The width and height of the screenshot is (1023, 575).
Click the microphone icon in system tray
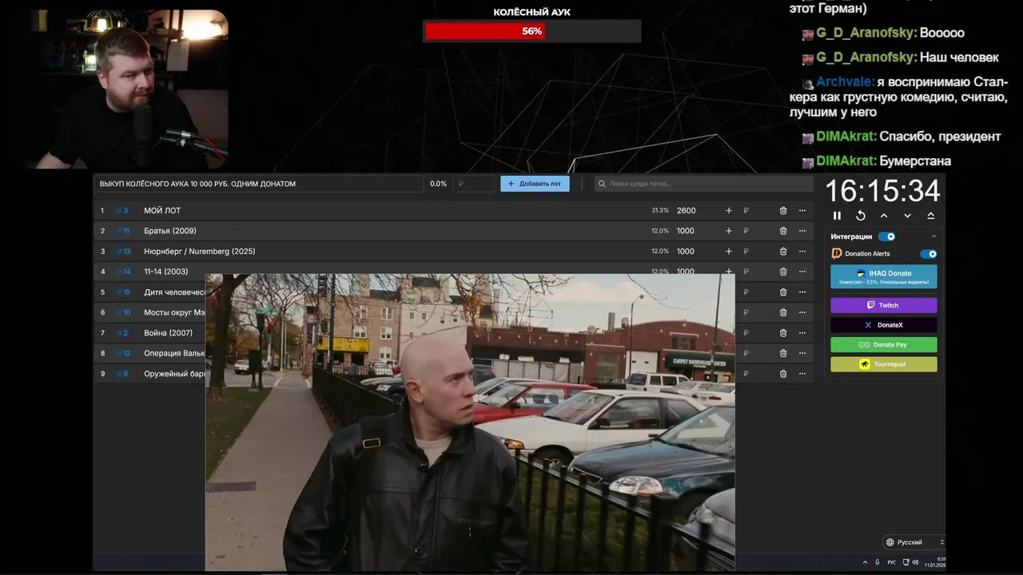point(878,562)
